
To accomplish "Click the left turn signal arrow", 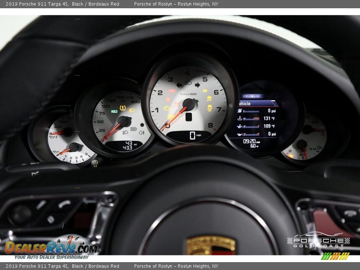I will coord(179,85).
